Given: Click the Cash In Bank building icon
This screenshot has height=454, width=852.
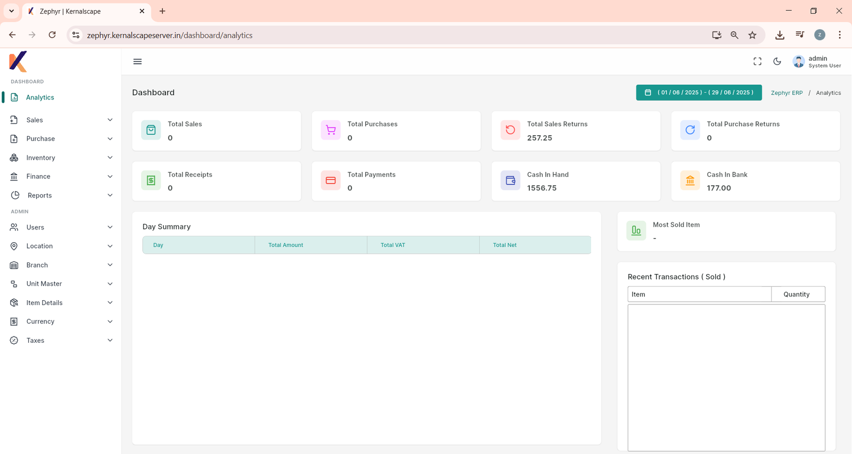Looking at the screenshot, I should (x=690, y=180).
